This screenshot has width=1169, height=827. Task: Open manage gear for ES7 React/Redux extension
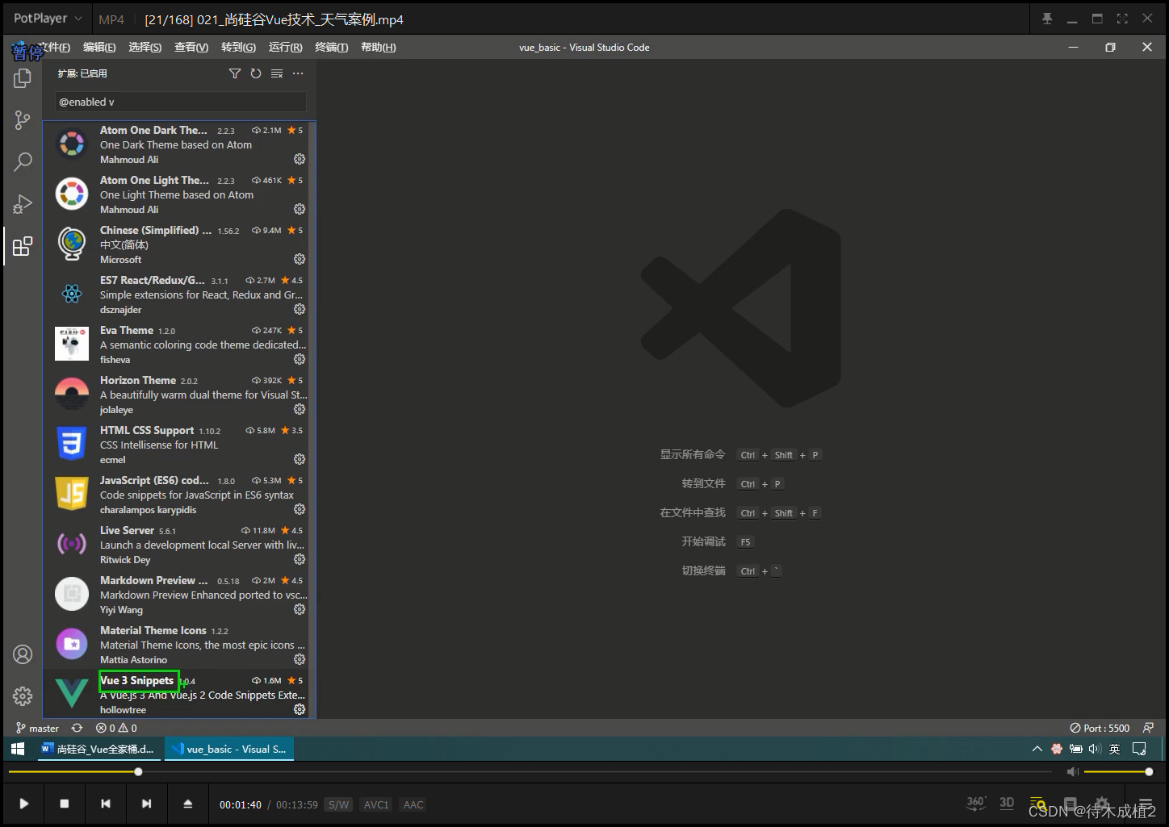coord(300,309)
